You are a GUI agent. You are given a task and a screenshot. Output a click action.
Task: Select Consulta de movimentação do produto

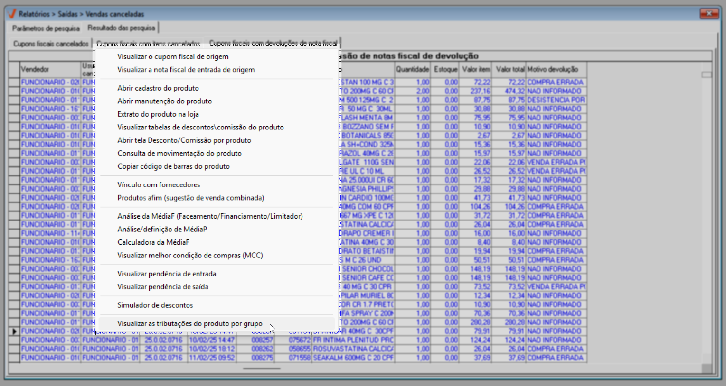click(x=179, y=153)
